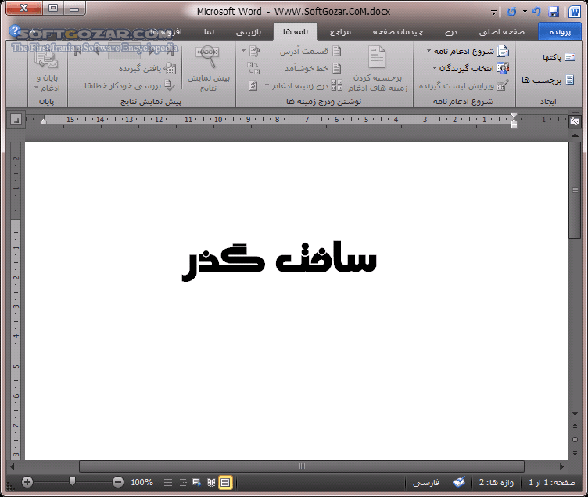This screenshot has height=497, width=588.
Task: Switch to Review (بازبینی) tab
Action: click(x=248, y=32)
